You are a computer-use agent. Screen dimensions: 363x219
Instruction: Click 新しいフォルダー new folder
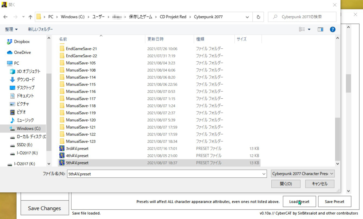click(x=40, y=29)
